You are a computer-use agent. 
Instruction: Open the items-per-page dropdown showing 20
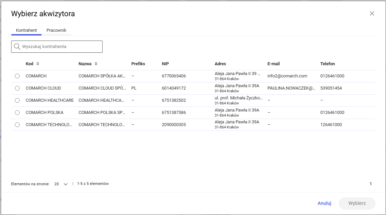[61, 184]
